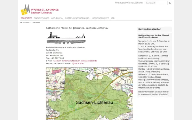Click the church skyline bridge drawing
This screenshot has height=120, width=192.
point(66,38)
